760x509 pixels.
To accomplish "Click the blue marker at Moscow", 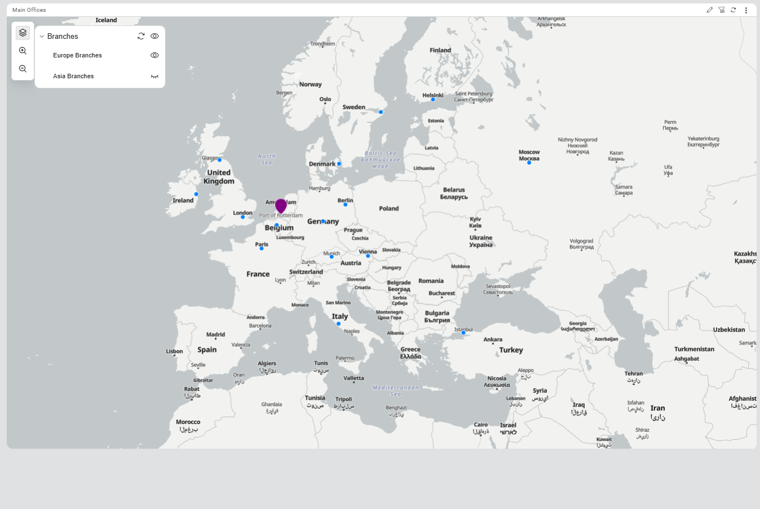I will pyautogui.click(x=529, y=163).
